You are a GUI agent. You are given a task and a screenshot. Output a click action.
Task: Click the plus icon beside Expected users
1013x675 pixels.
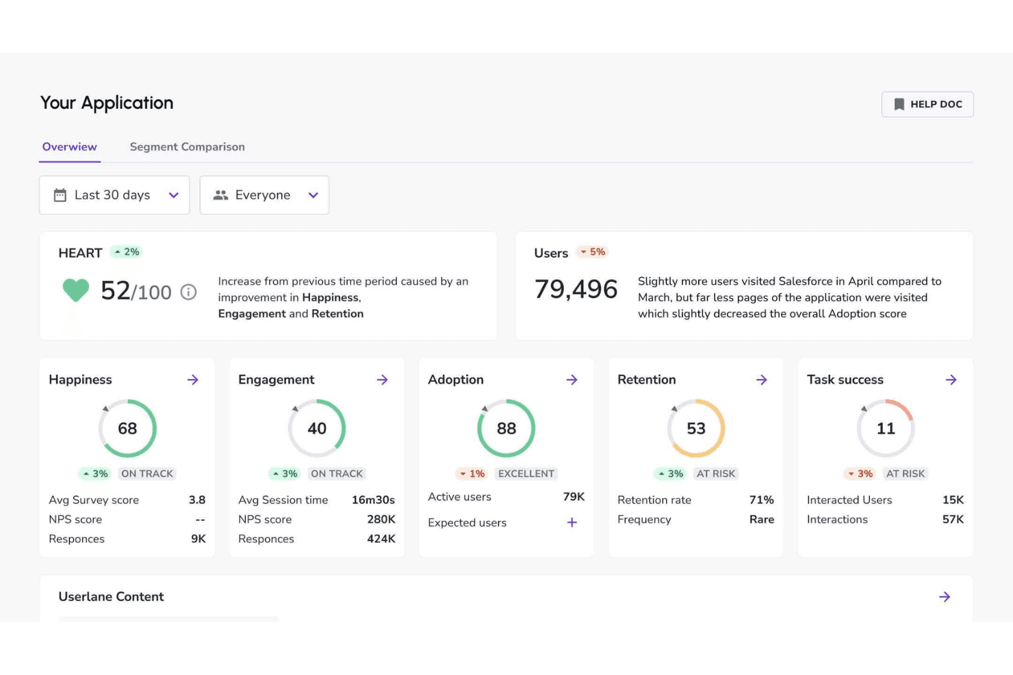click(572, 522)
